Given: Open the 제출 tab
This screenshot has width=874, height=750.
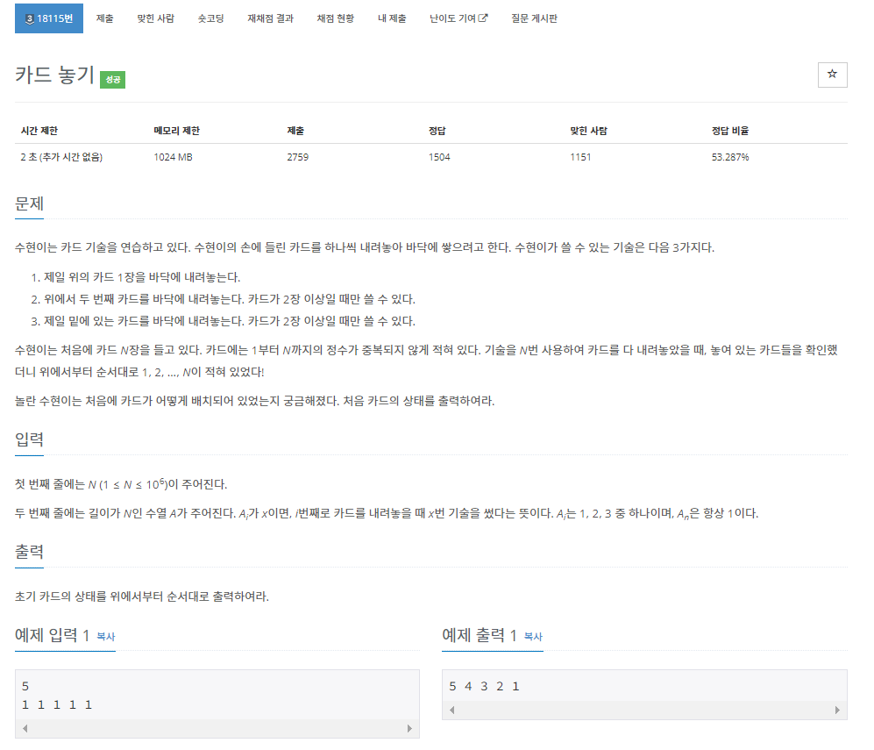Looking at the screenshot, I should [105, 18].
